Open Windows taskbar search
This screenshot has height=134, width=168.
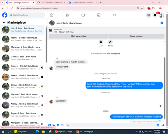coord(9,132)
